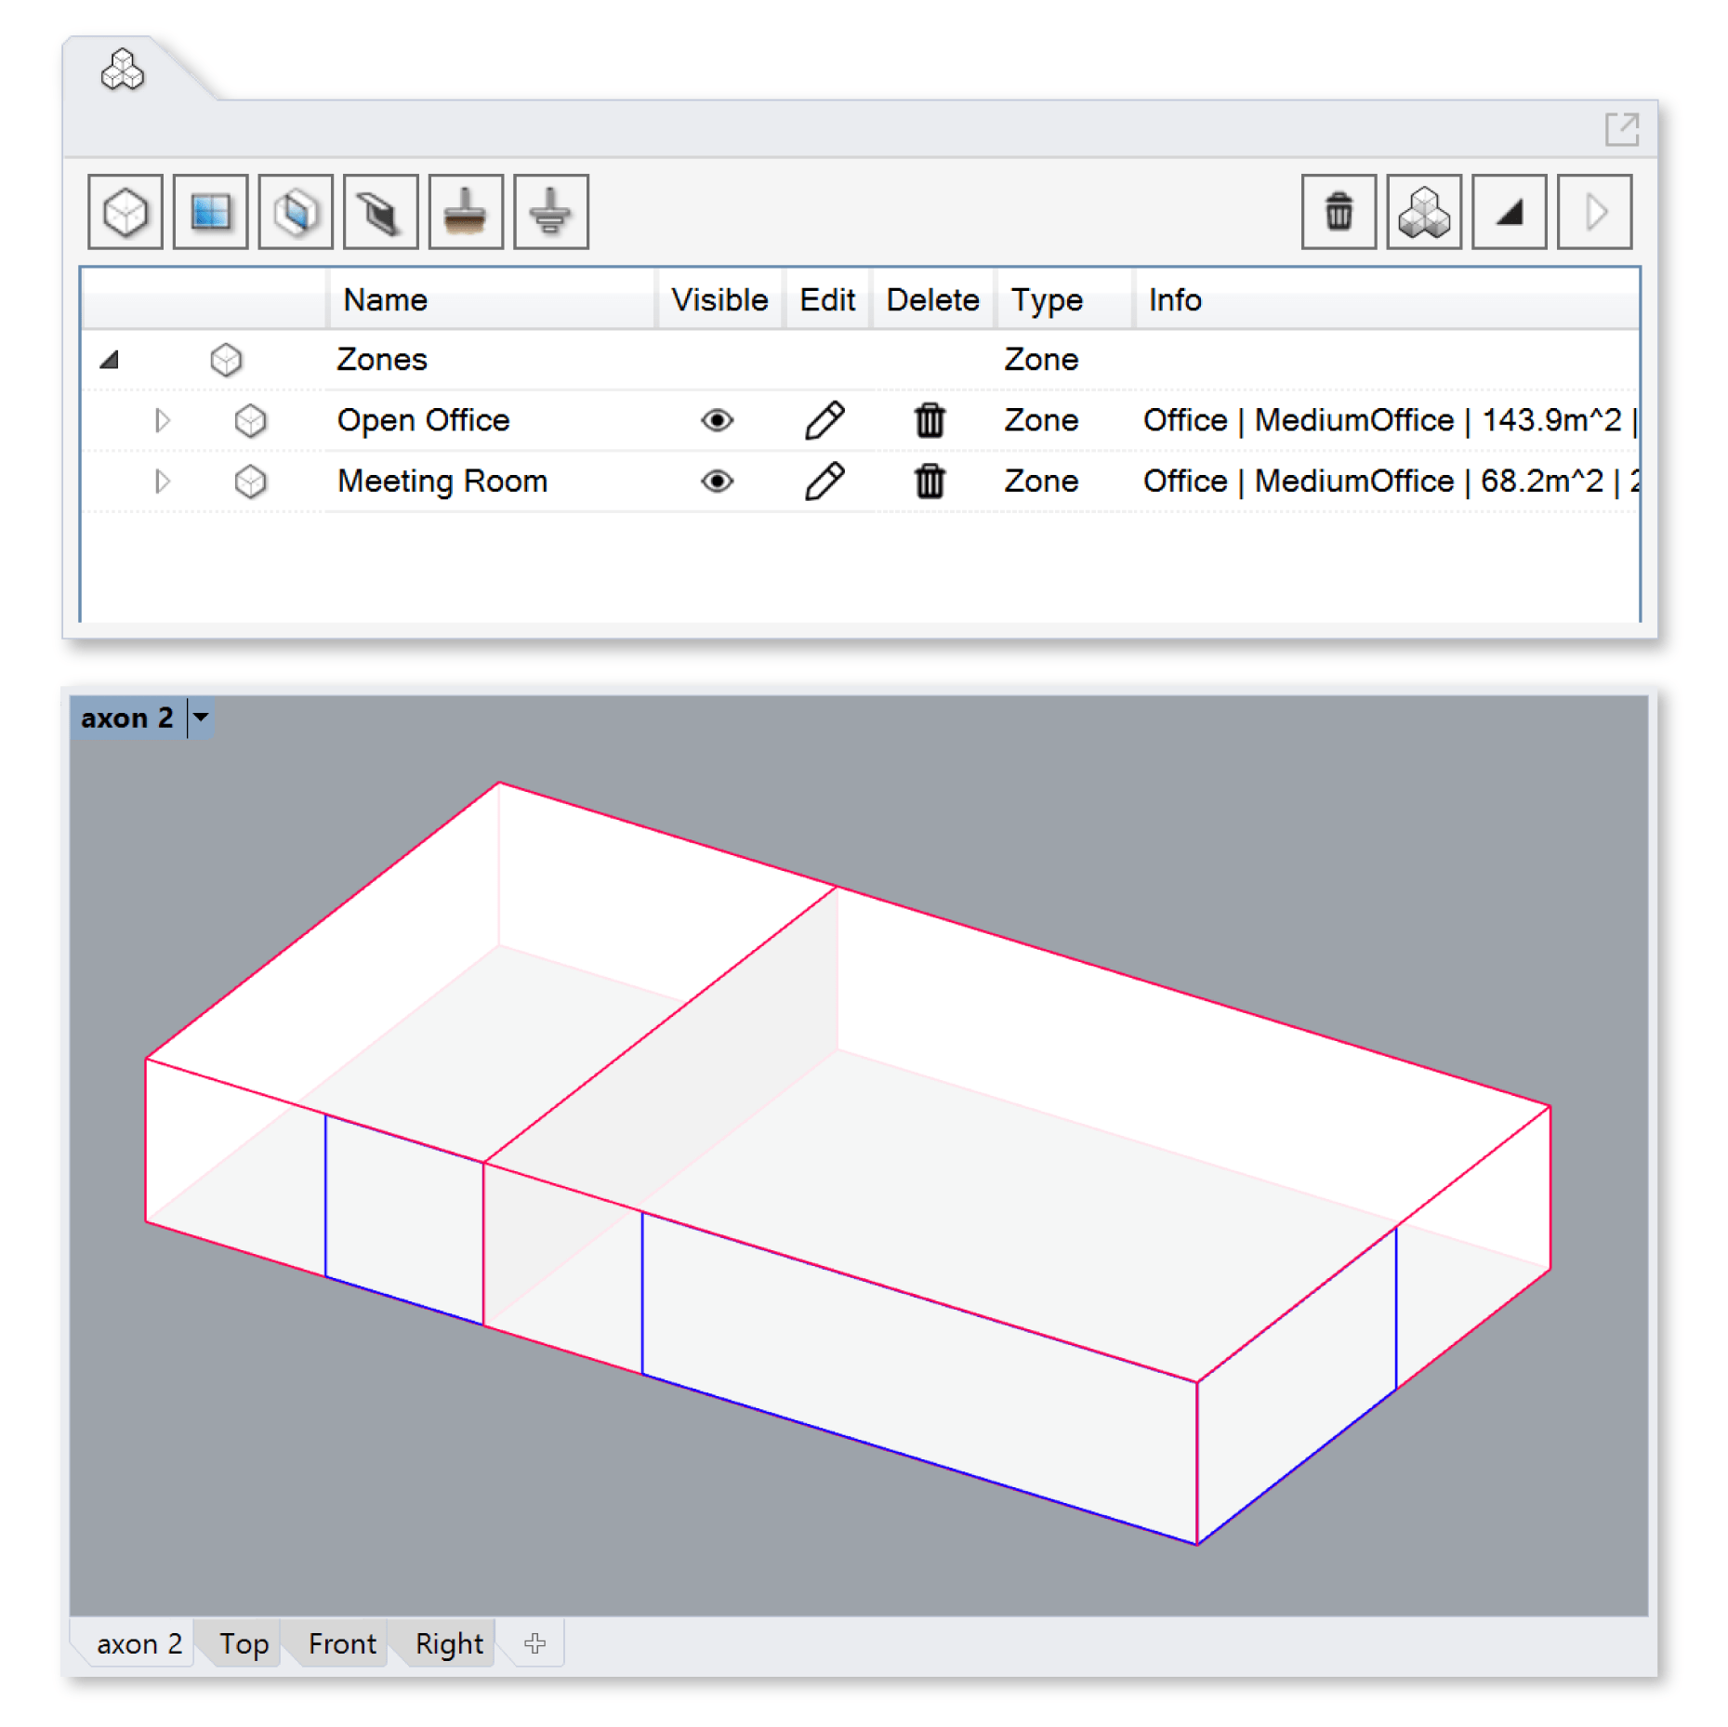Select the zone glazing tool

[x=295, y=212]
